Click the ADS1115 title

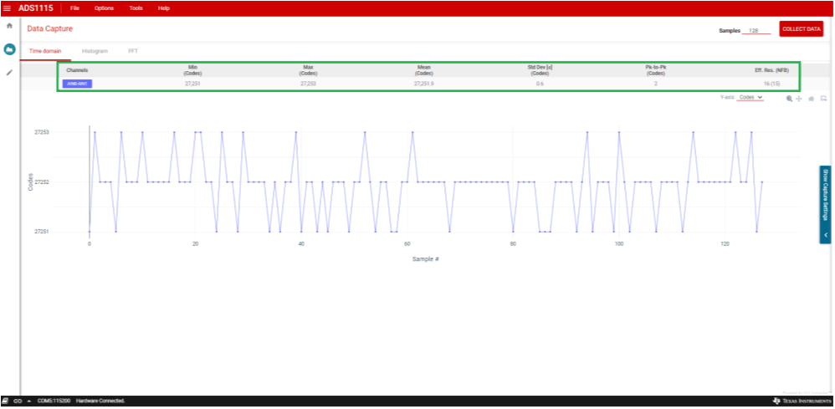click(35, 8)
